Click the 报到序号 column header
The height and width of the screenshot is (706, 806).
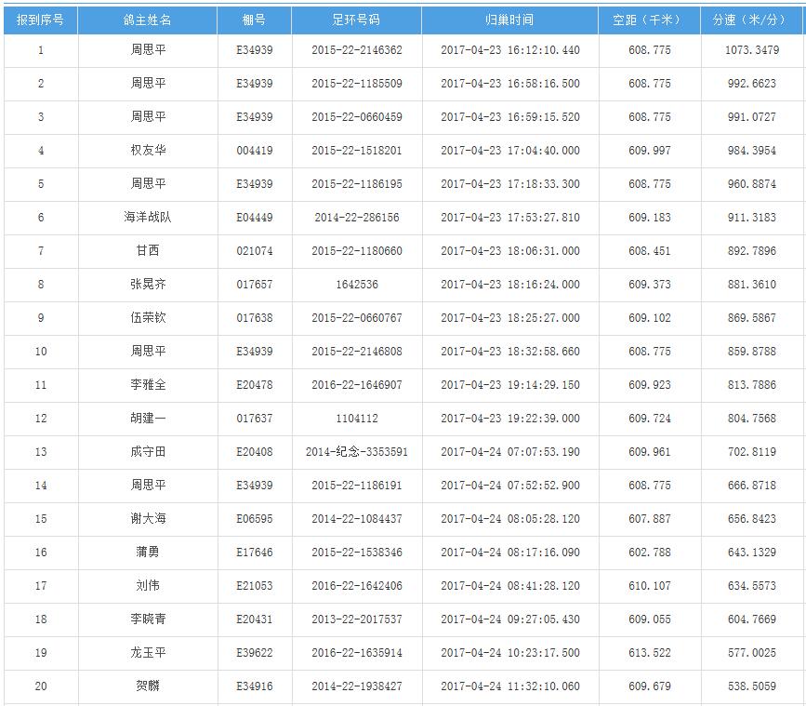point(40,20)
